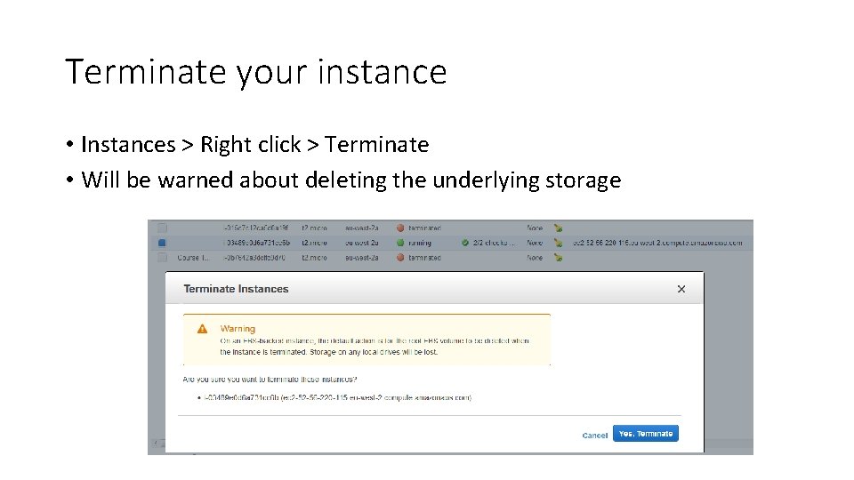Viewport: 854px width, 480px height.
Task: Click the orange warning triangle icon
Action: tap(203, 329)
